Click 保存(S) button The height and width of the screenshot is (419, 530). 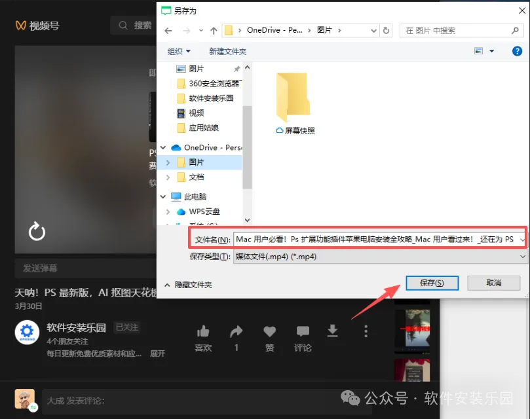pos(432,283)
